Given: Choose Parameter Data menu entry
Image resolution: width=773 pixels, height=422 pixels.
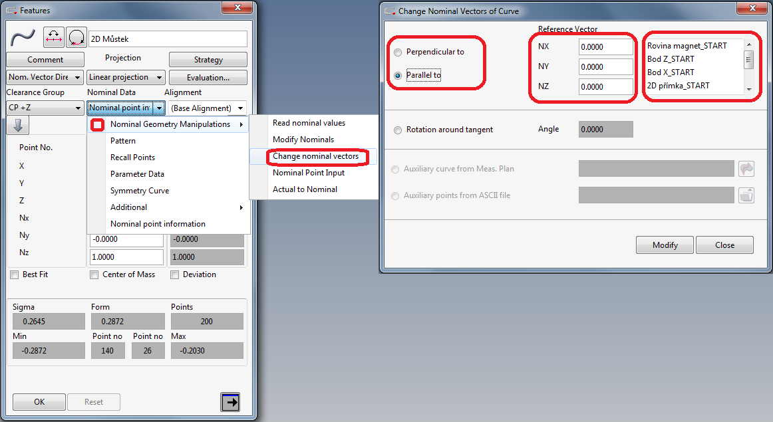Looking at the screenshot, I should pos(137,174).
